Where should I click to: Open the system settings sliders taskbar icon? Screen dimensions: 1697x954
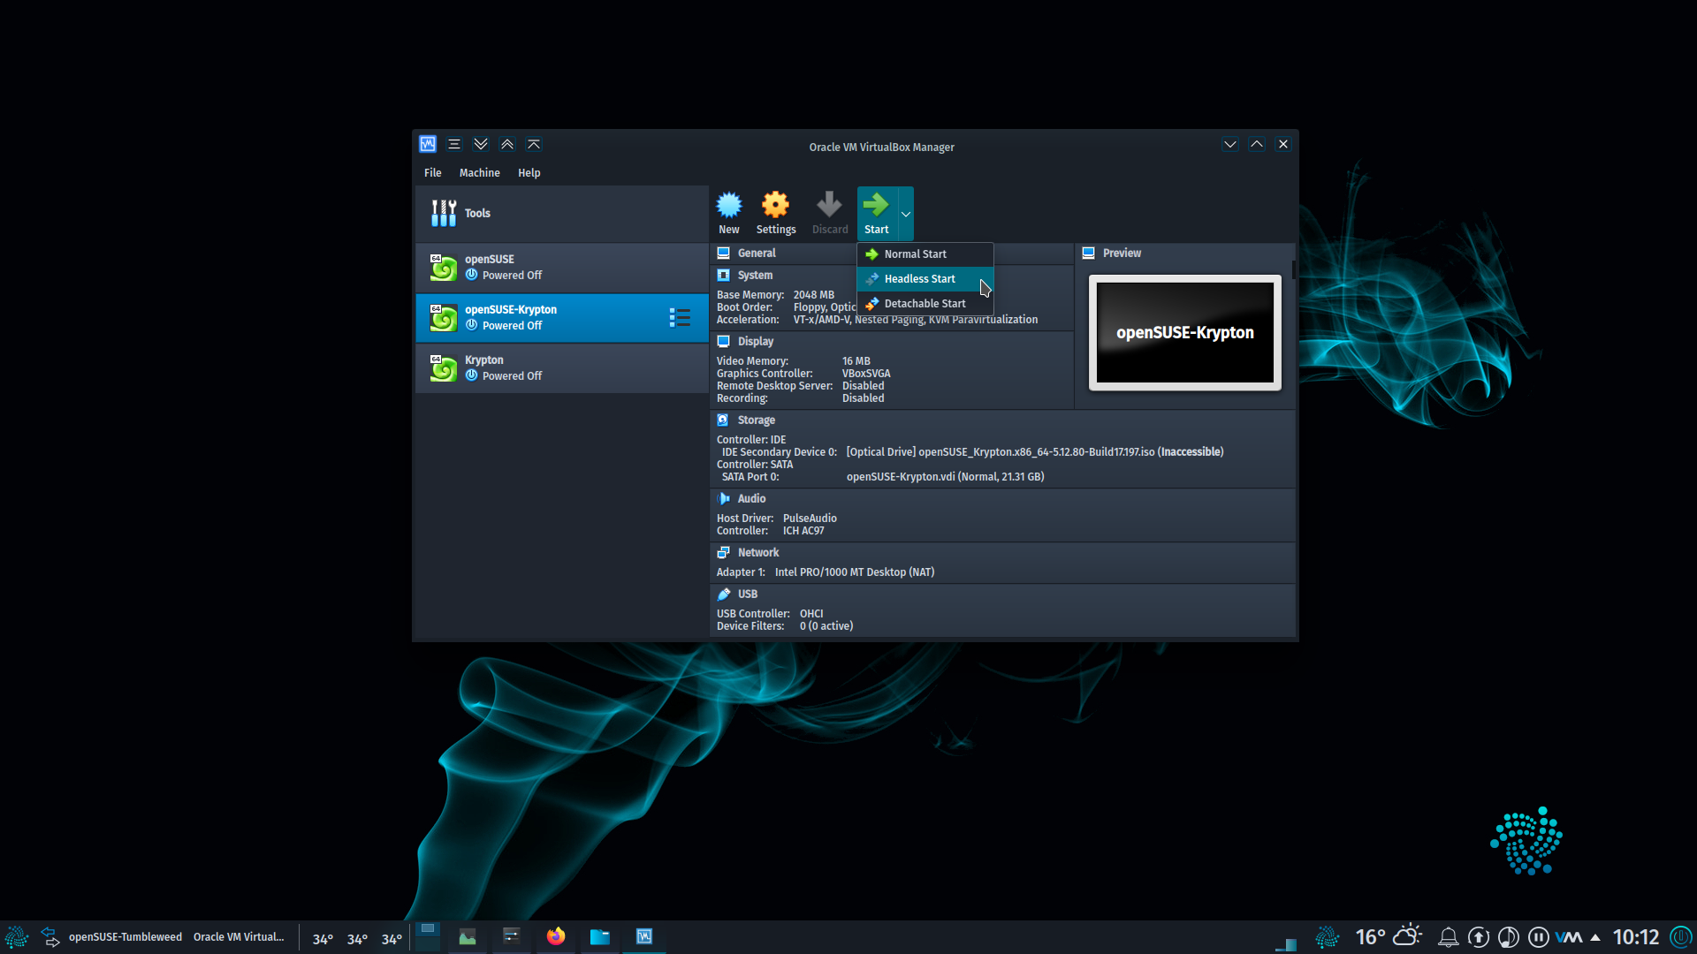512,936
